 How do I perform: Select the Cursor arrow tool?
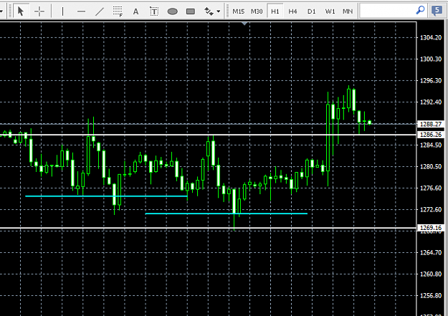tap(21, 11)
